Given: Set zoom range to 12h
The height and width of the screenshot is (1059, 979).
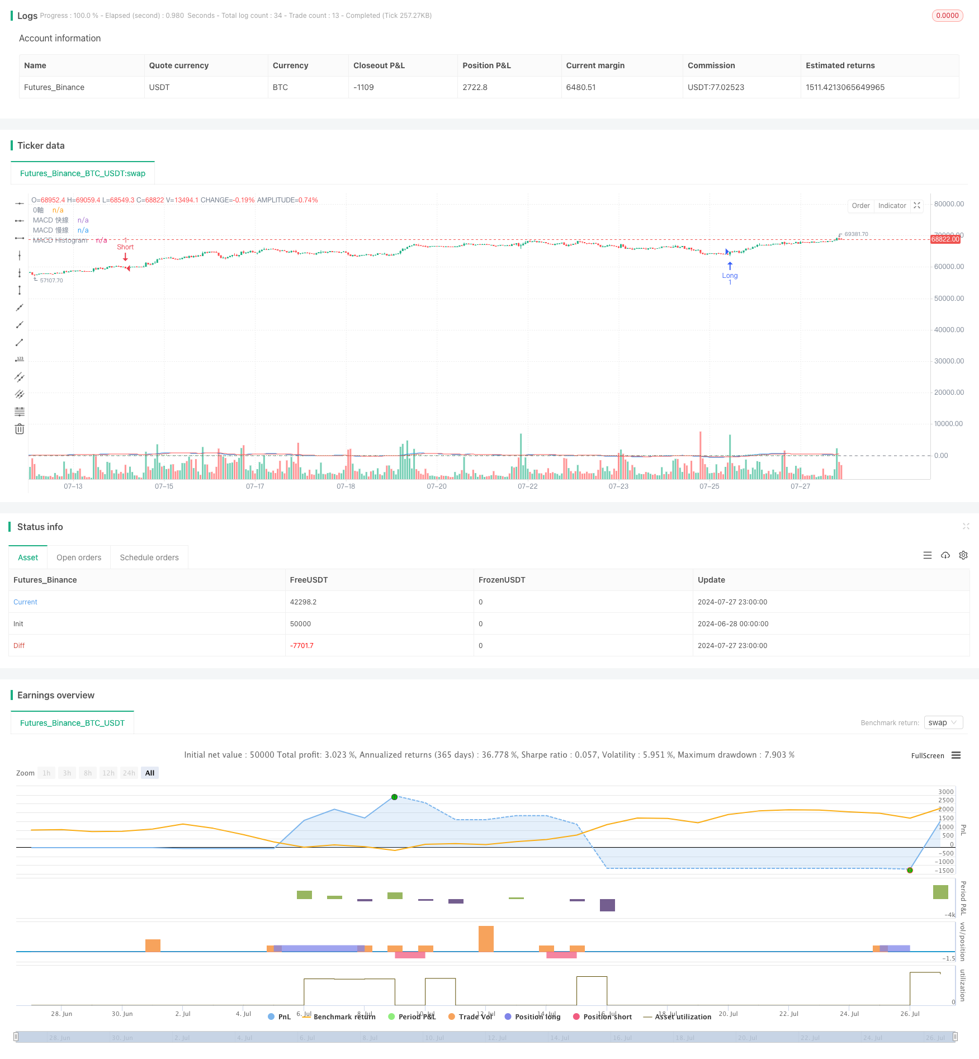Looking at the screenshot, I should click(108, 773).
